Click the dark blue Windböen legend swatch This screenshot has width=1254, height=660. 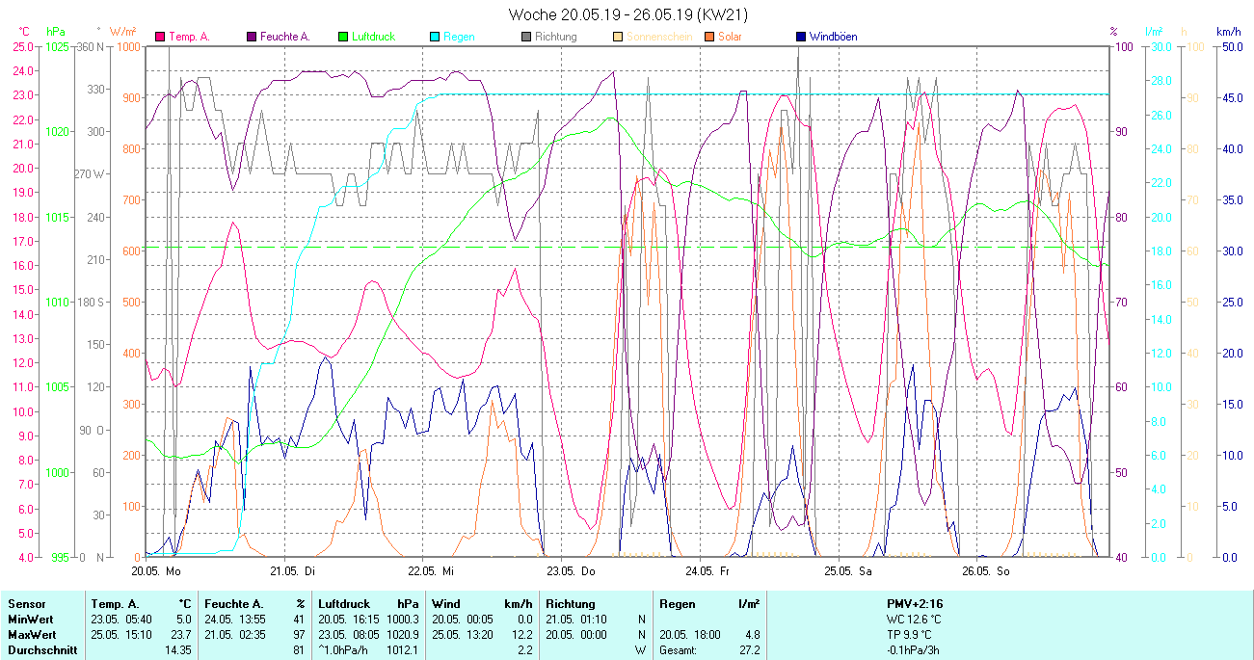click(801, 37)
